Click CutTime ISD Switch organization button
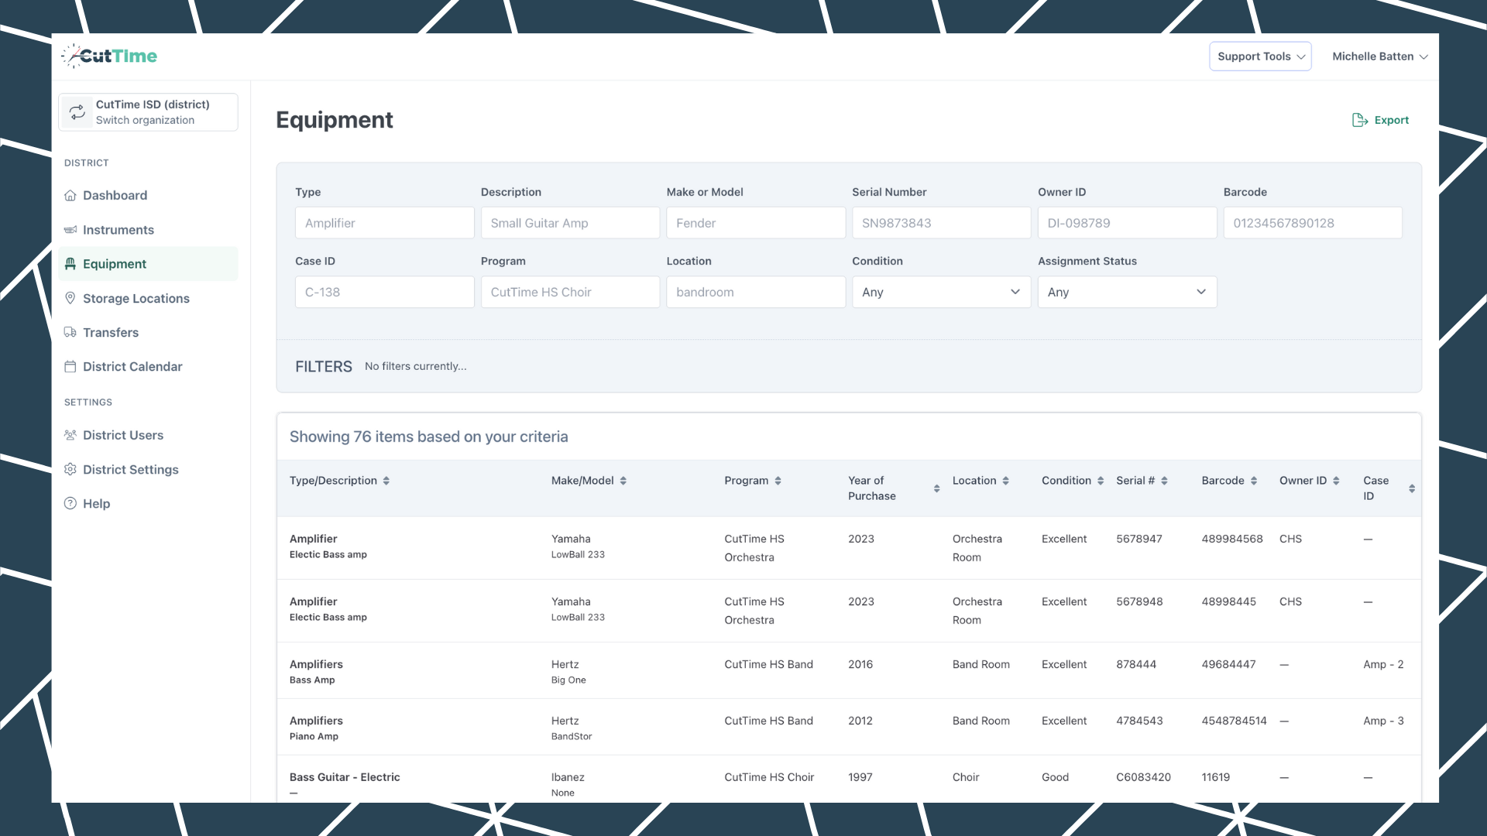The width and height of the screenshot is (1487, 836). pyautogui.click(x=148, y=112)
